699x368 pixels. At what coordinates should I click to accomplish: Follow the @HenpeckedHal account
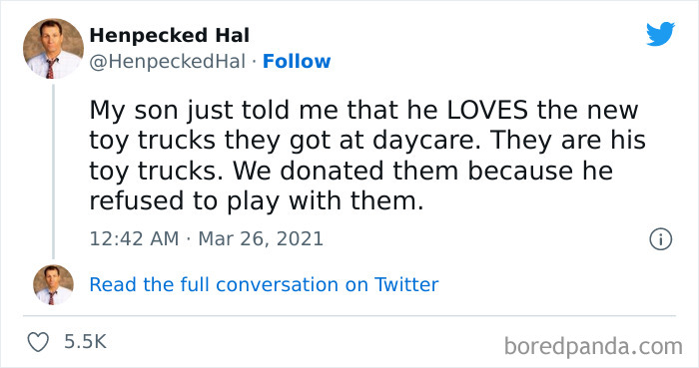297,62
